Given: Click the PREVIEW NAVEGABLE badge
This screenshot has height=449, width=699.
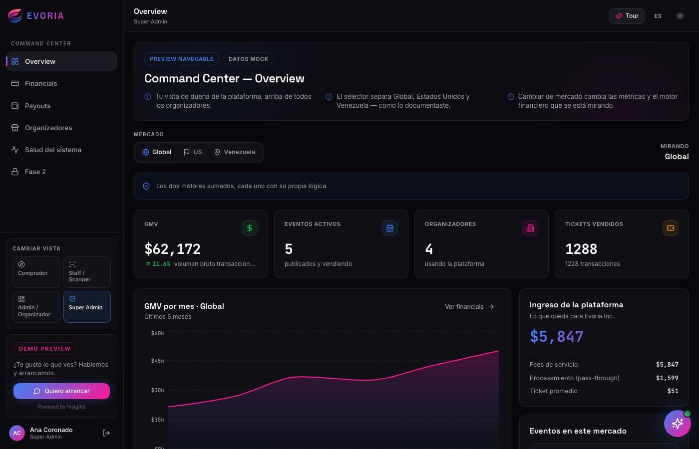Looking at the screenshot, I should click(x=182, y=59).
